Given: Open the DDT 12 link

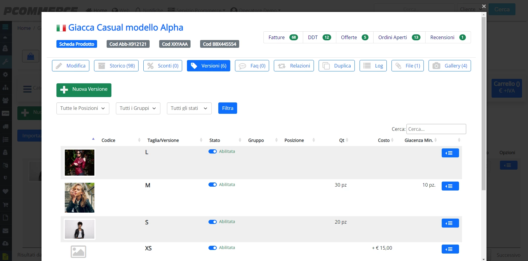Looking at the screenshot, I should click(x=320, y=37).
